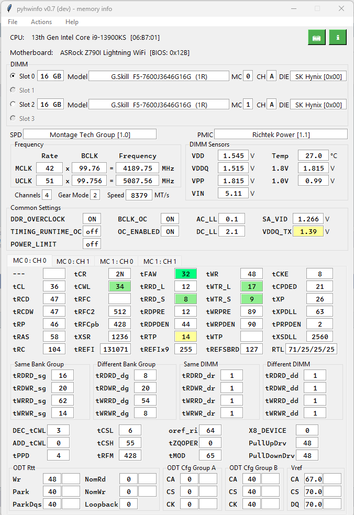Click the Speed value 8379

coord(139,195)
